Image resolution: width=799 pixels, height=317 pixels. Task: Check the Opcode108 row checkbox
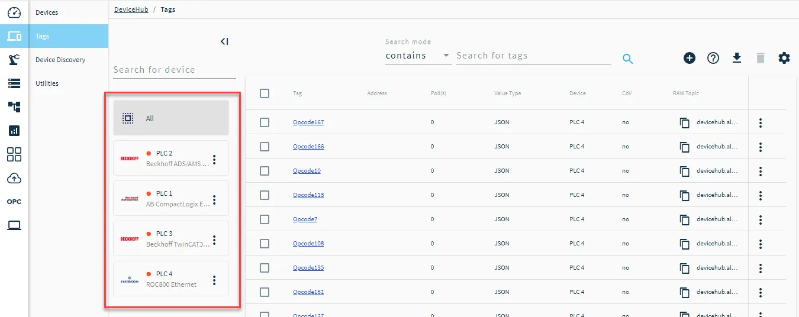[x=265, y=244]
